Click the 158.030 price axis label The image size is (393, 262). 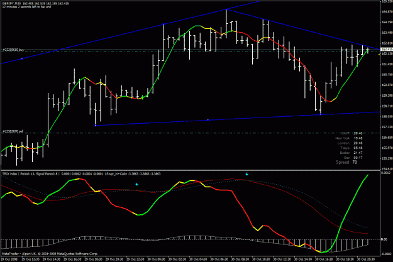point(387,116)
